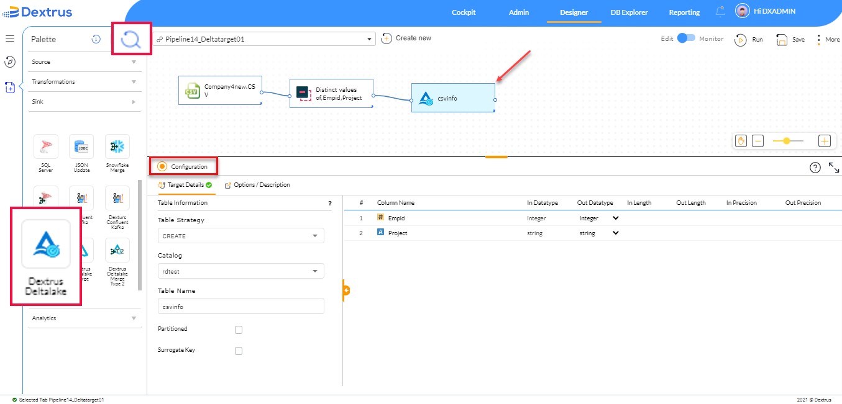This screenshot has height=404, width=842.
Task: Click the Palette info icon
Action: 96,39
